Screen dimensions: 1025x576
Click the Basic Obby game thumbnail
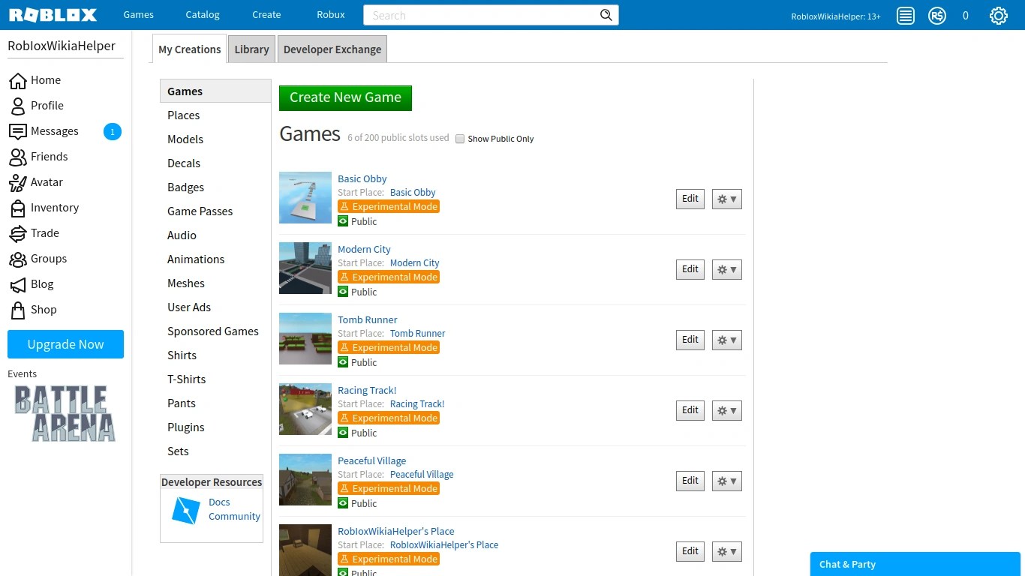pyautogui.click(x=305, y=198)
